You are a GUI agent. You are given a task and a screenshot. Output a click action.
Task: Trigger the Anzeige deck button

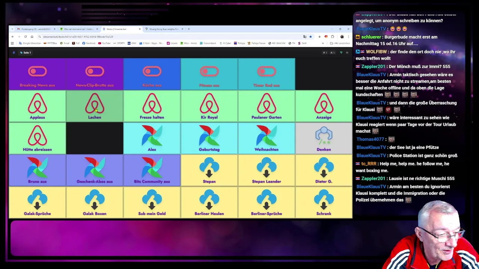(x=324, y=106)
